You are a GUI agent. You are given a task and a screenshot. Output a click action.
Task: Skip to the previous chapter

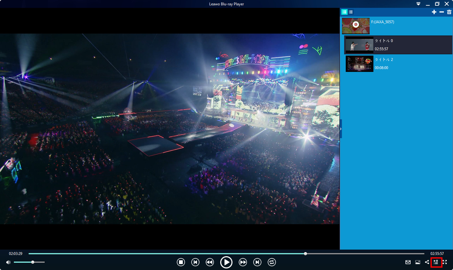[x=195, y=262]
